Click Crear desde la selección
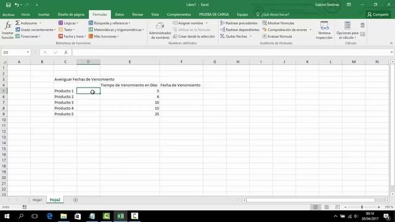395x222 pixels. 194,36
